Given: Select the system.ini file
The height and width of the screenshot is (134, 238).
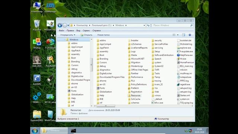Looking at the screenshot, I should click(x=183, y=99).
